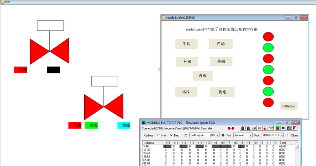Click the top red indicator circle
Screen dimensions: 316x166
click(268, 37)
